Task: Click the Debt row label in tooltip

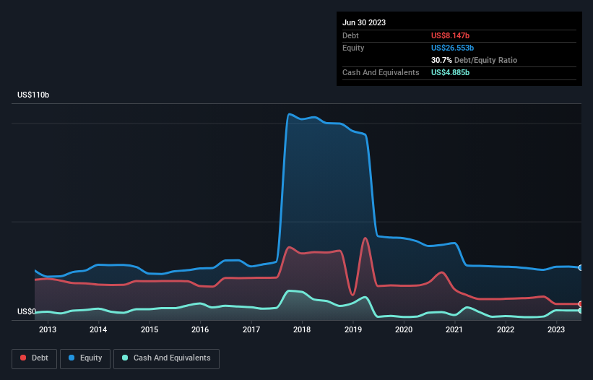Action: 350,35
